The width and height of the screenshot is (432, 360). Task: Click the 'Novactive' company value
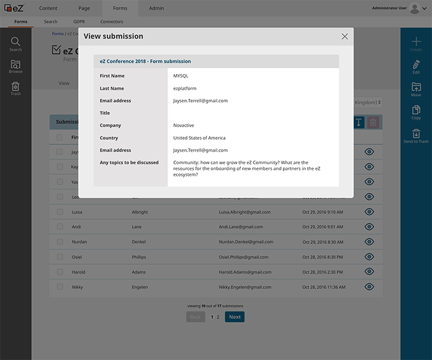point(183,126)
